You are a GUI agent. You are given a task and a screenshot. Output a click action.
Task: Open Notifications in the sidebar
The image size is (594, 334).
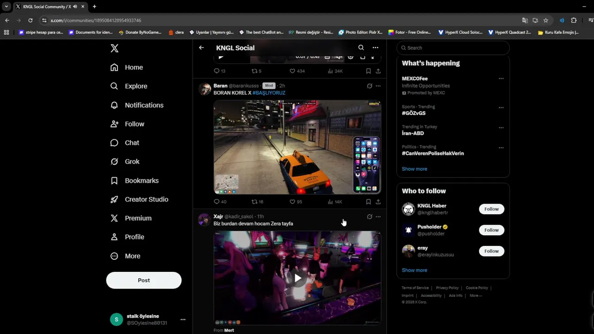click(136, 105)
